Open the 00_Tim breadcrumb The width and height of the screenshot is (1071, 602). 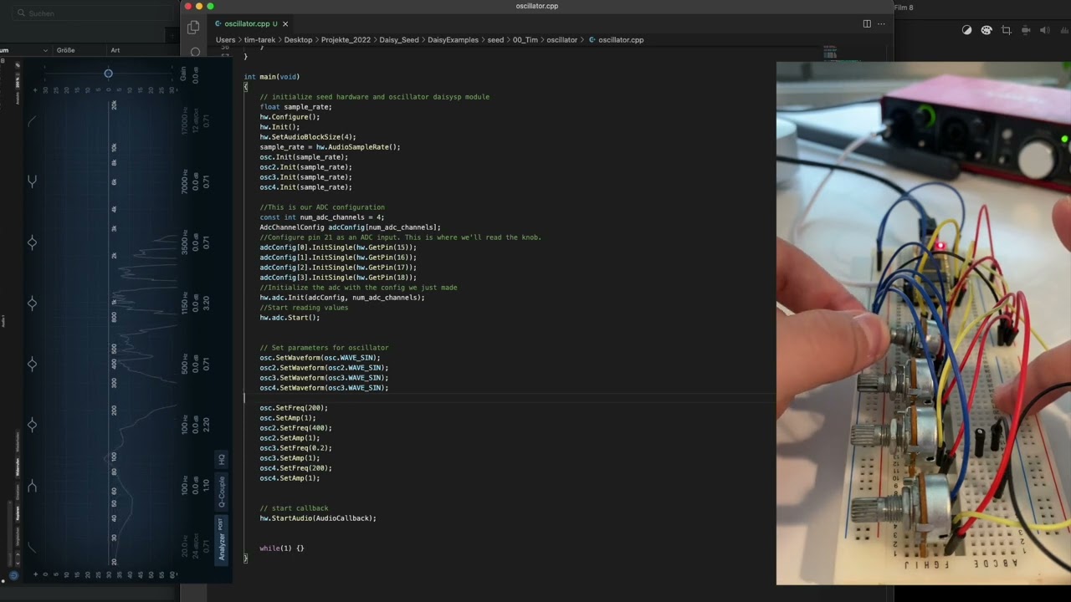click(x=525, y=39)
